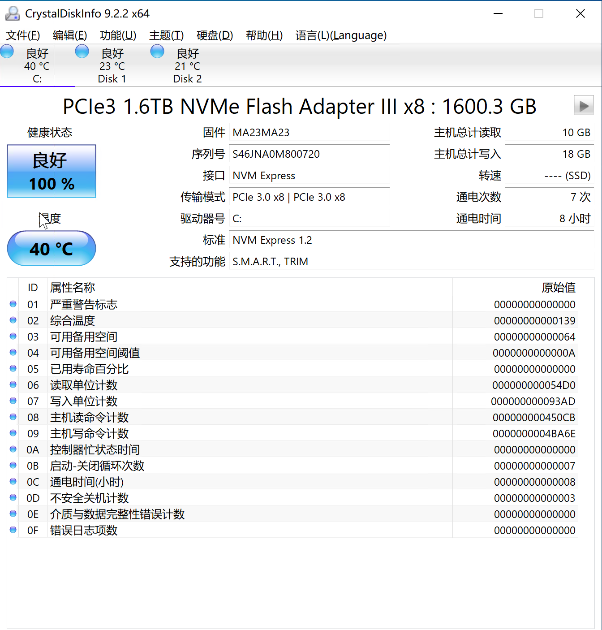The width and height of the screenshot is (602, 630).
Task: Click the power on count value 7 次
Action: pos(549,197)
